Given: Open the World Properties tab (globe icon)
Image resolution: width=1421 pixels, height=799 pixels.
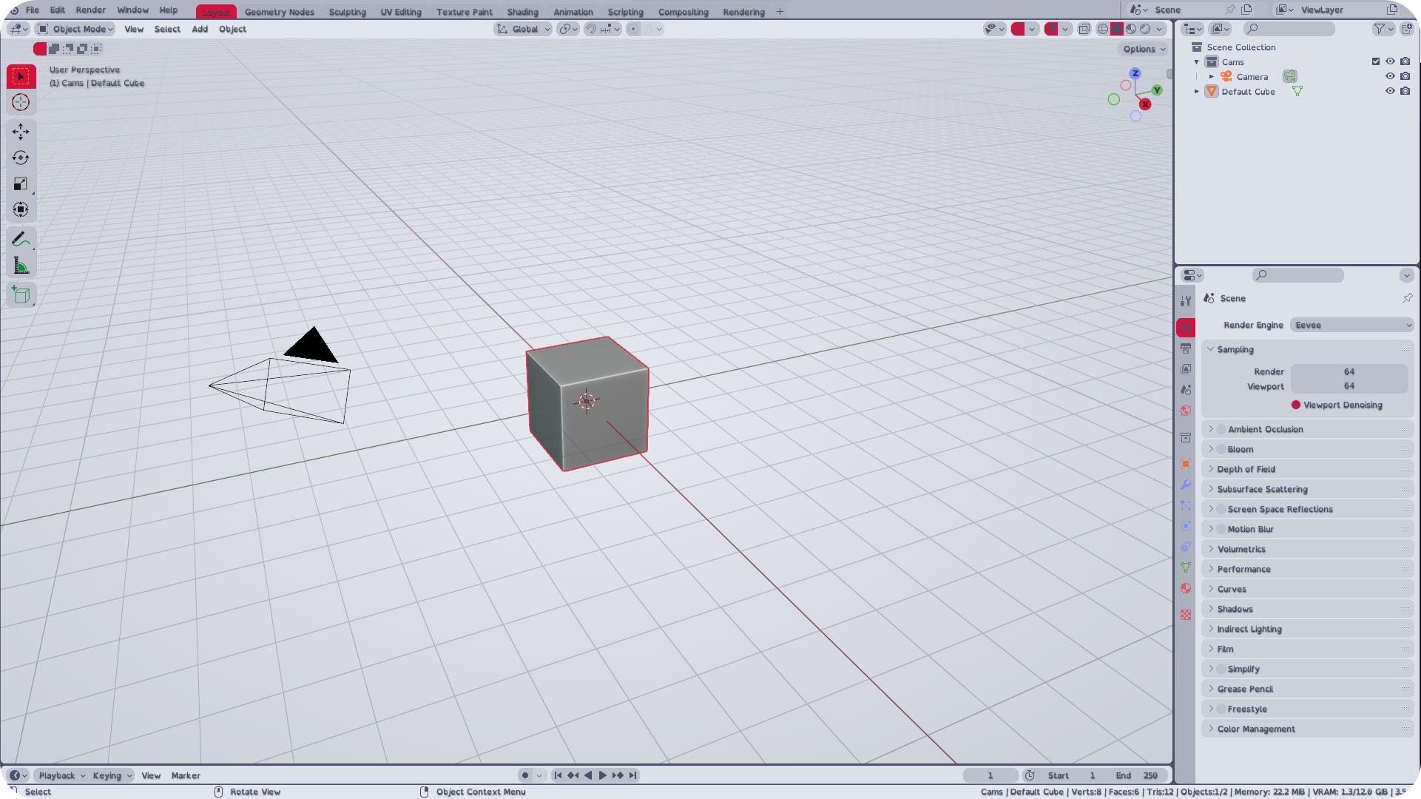Looking at the screenshot, I should (x=1186, y=411).
